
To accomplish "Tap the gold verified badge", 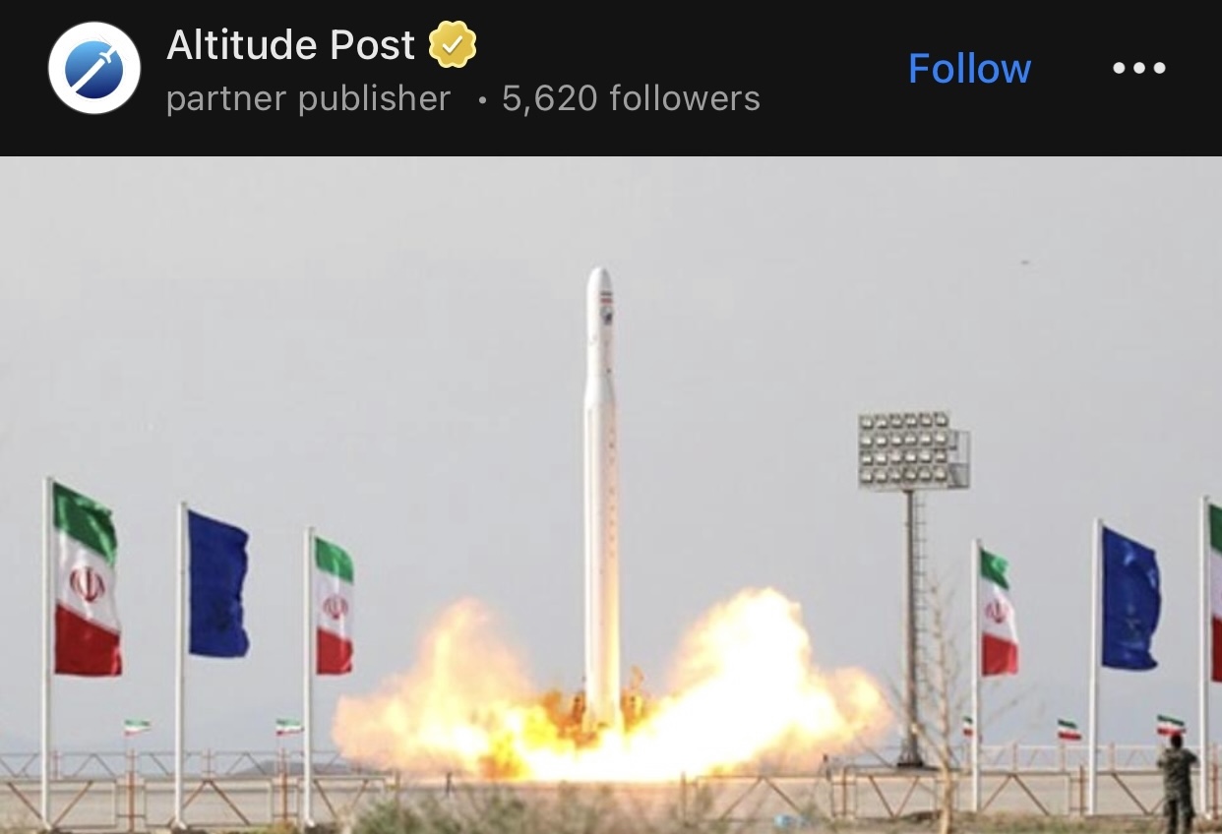I will tap(453, 45).
